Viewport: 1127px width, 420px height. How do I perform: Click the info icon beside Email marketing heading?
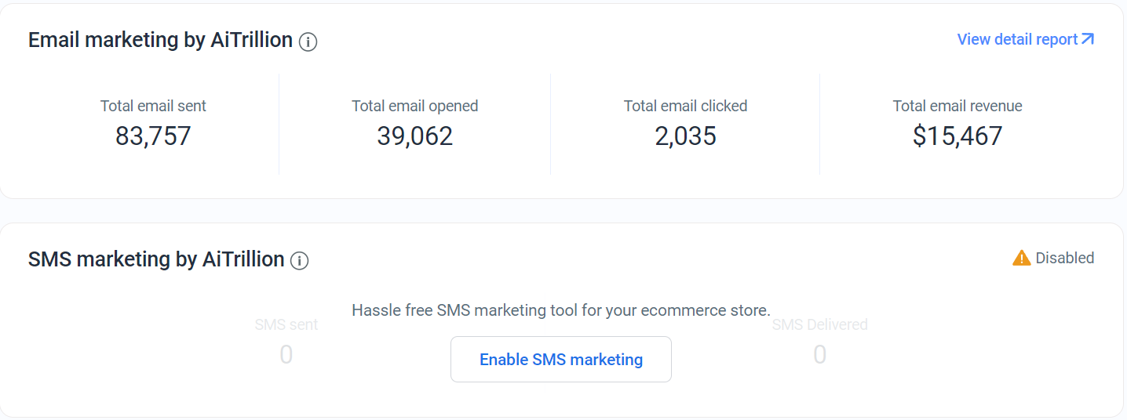[x=308, y=42]
